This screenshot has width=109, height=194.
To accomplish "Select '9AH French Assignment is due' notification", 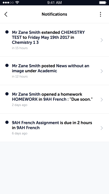I will 54,128.
